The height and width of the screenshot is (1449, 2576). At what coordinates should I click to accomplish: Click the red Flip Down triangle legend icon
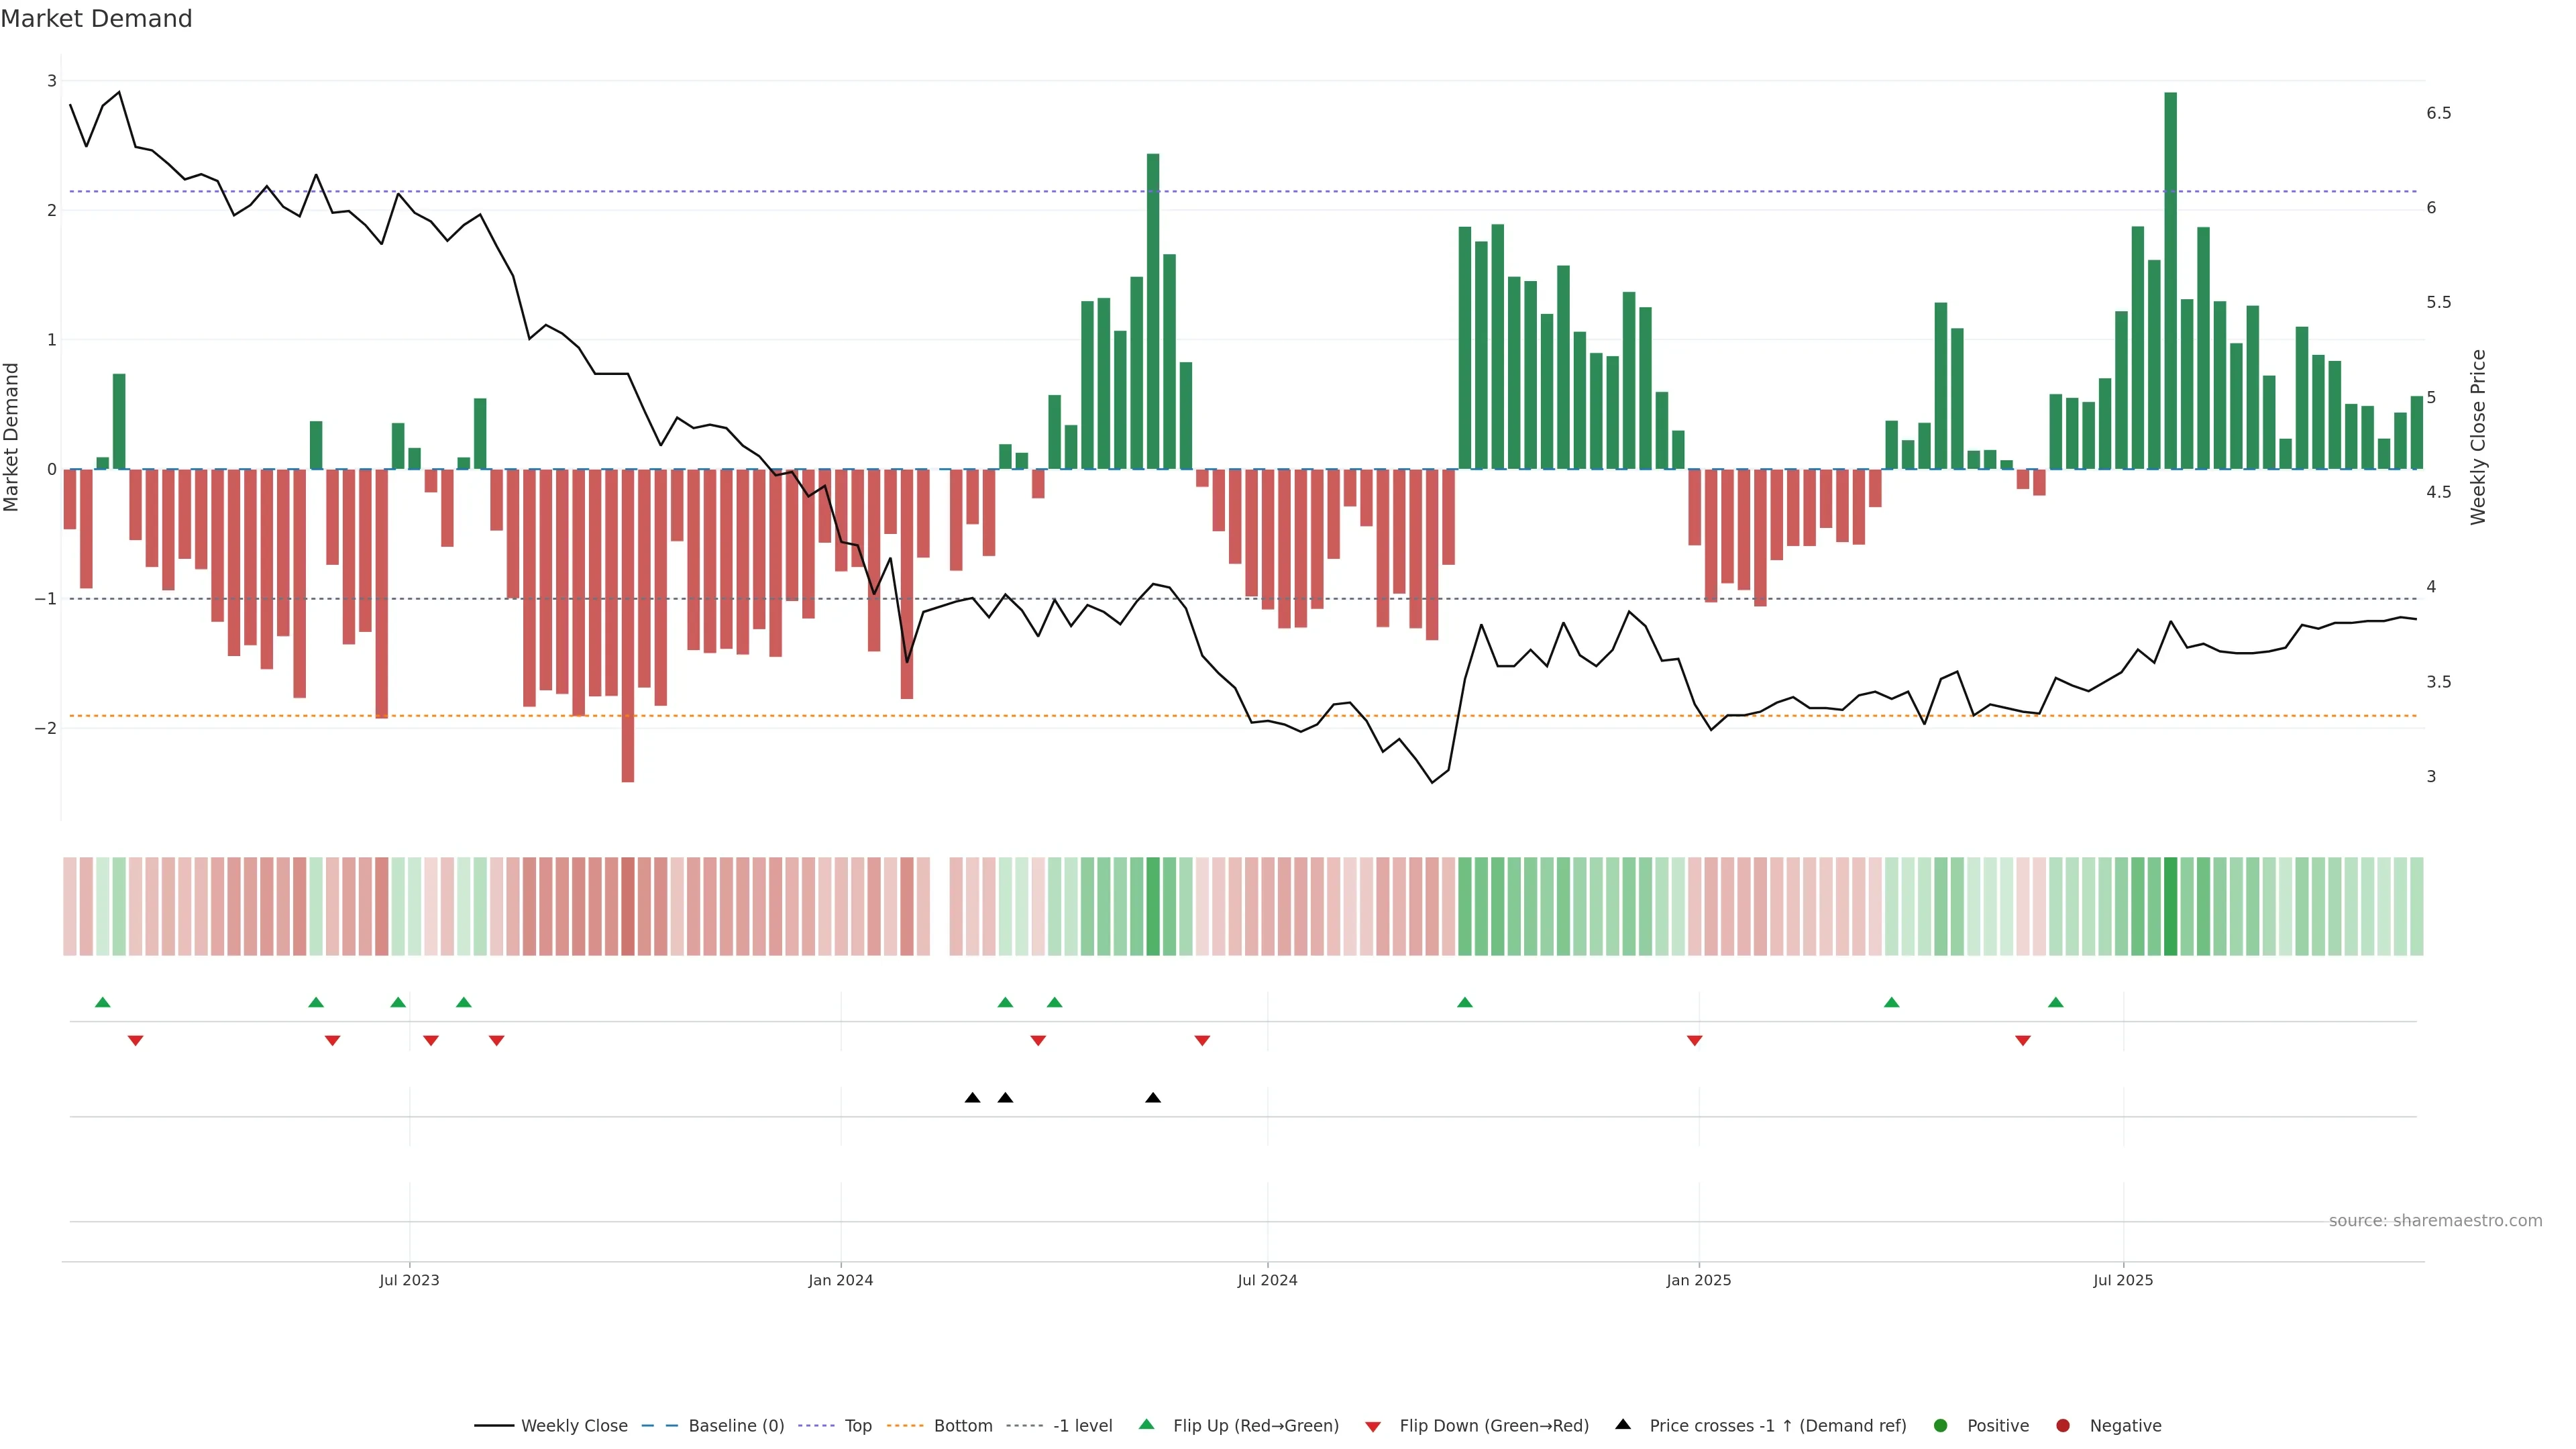coord(1372,1426)
